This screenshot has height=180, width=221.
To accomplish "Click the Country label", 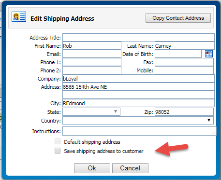I will (51, 121).
